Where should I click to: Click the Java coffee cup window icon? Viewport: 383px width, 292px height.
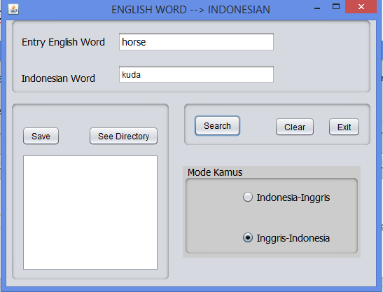pos(13,10)
